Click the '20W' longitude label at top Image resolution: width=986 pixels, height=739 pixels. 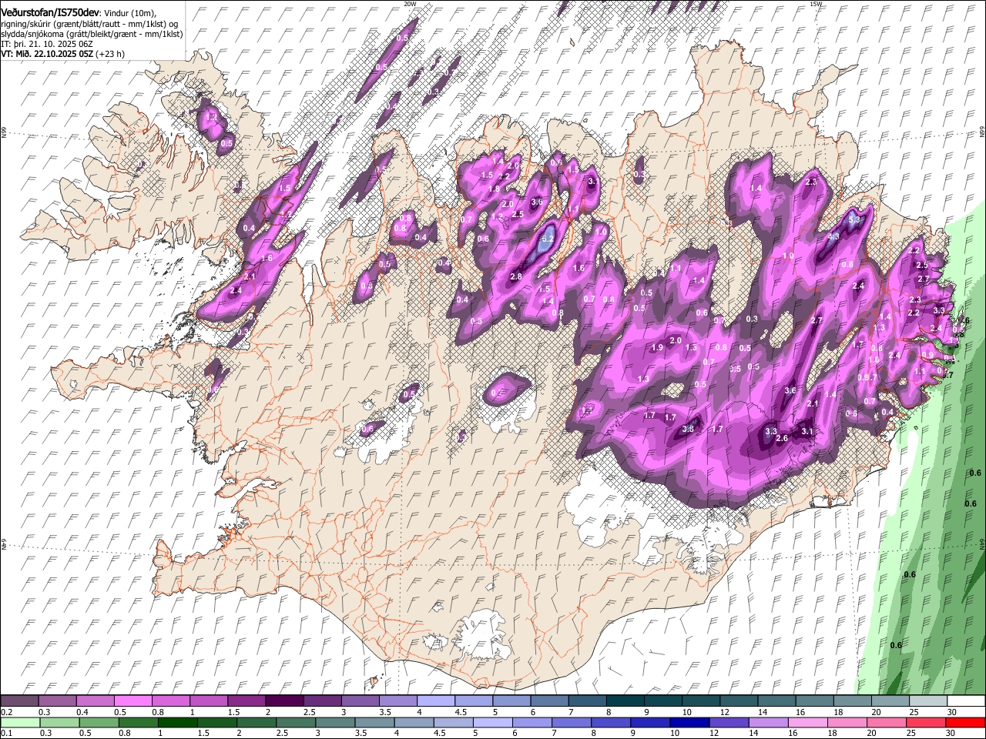(410, 4)
